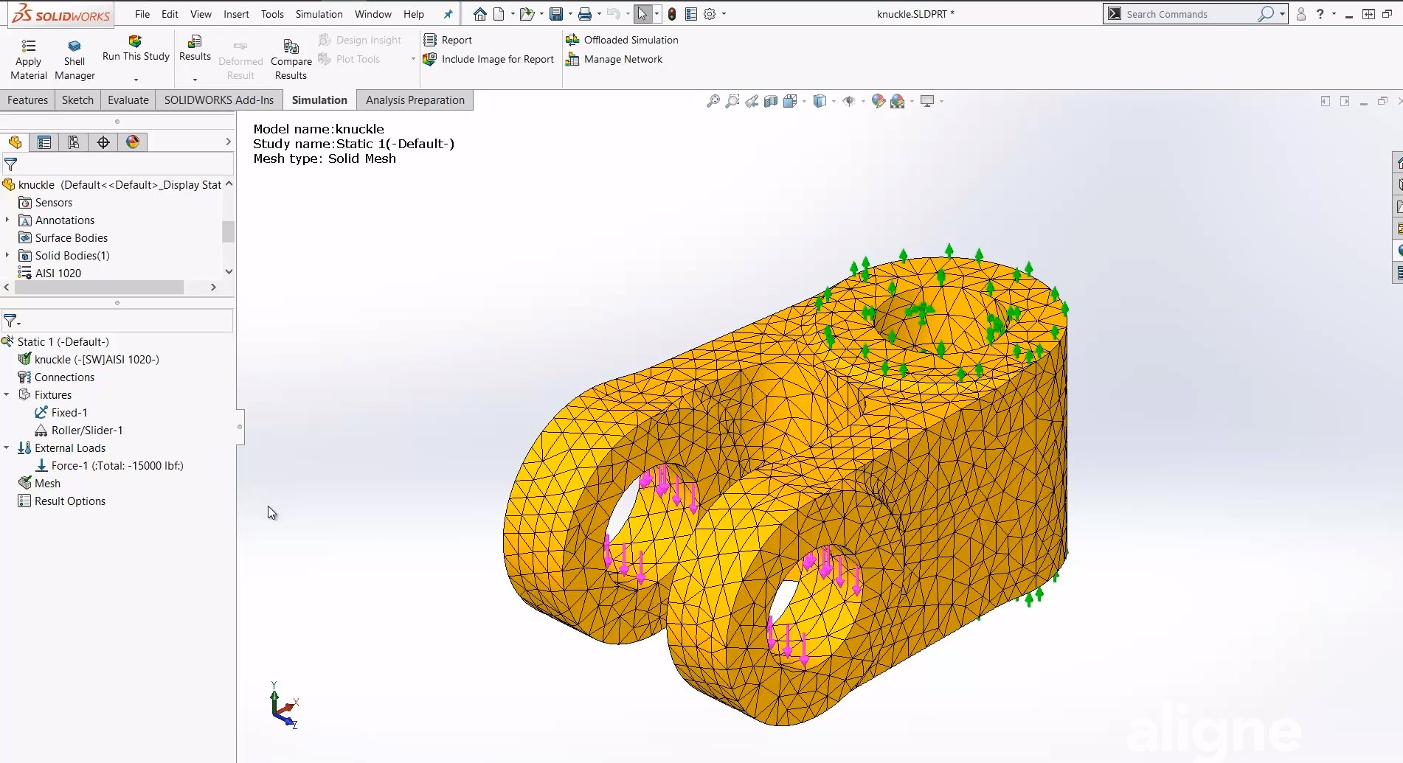Viewport: 1403px width, 763px height.
Task: Click the Rebuild traffic light icon
Action: (671, 14)
